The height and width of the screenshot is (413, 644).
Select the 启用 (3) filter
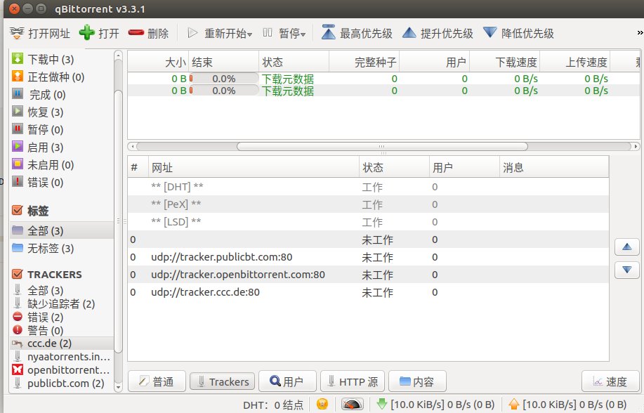point(62,147)
